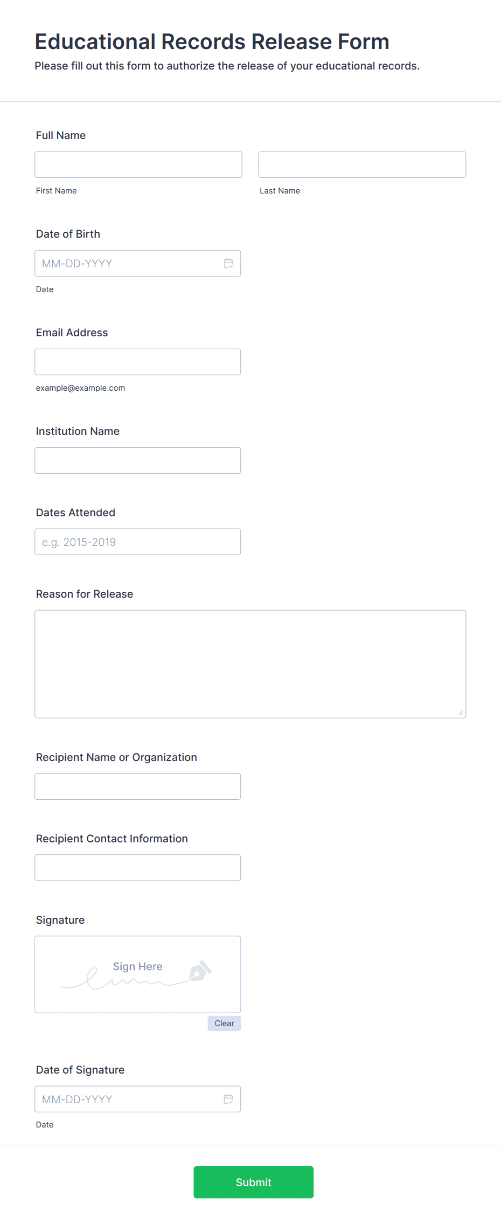Click the Full Name label
Viewport: 501px width, 1225px height.
pos(61,135)
